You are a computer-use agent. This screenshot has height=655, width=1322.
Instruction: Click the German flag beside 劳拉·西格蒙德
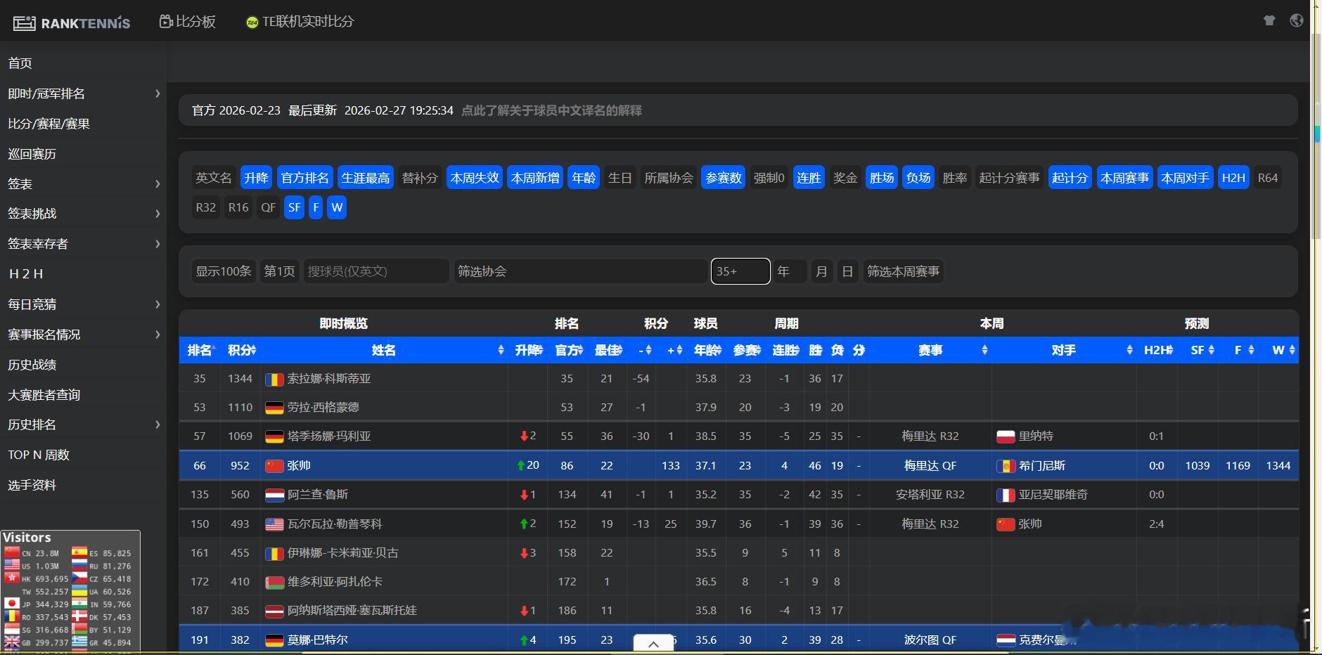(274, 408)
